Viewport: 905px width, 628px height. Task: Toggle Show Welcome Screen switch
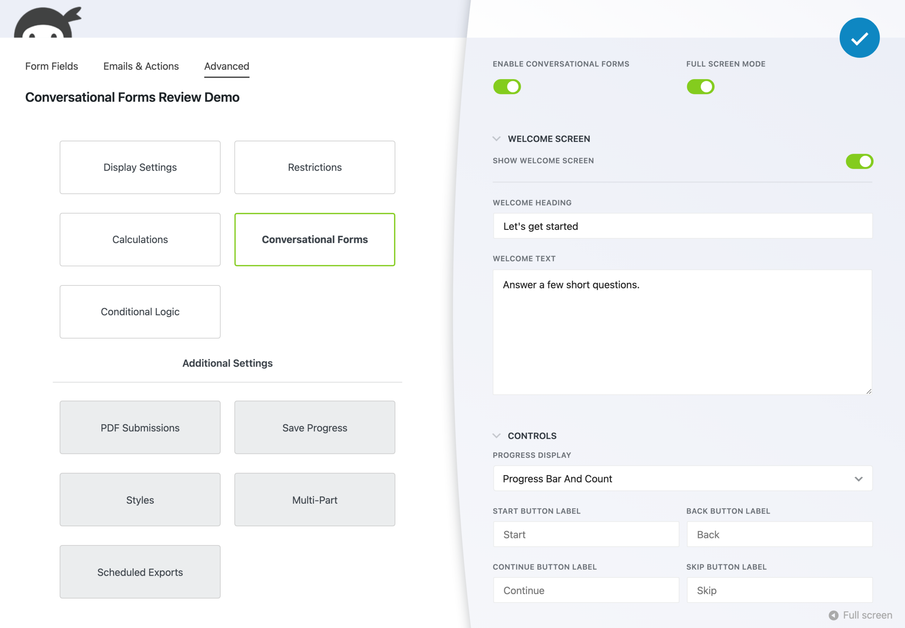coord(859,161)
